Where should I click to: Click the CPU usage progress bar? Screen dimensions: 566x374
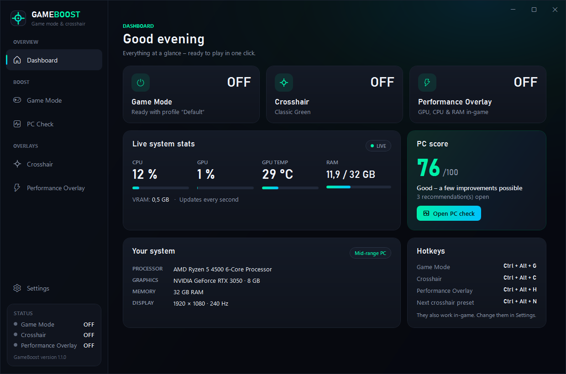click(x=161, y=188)
